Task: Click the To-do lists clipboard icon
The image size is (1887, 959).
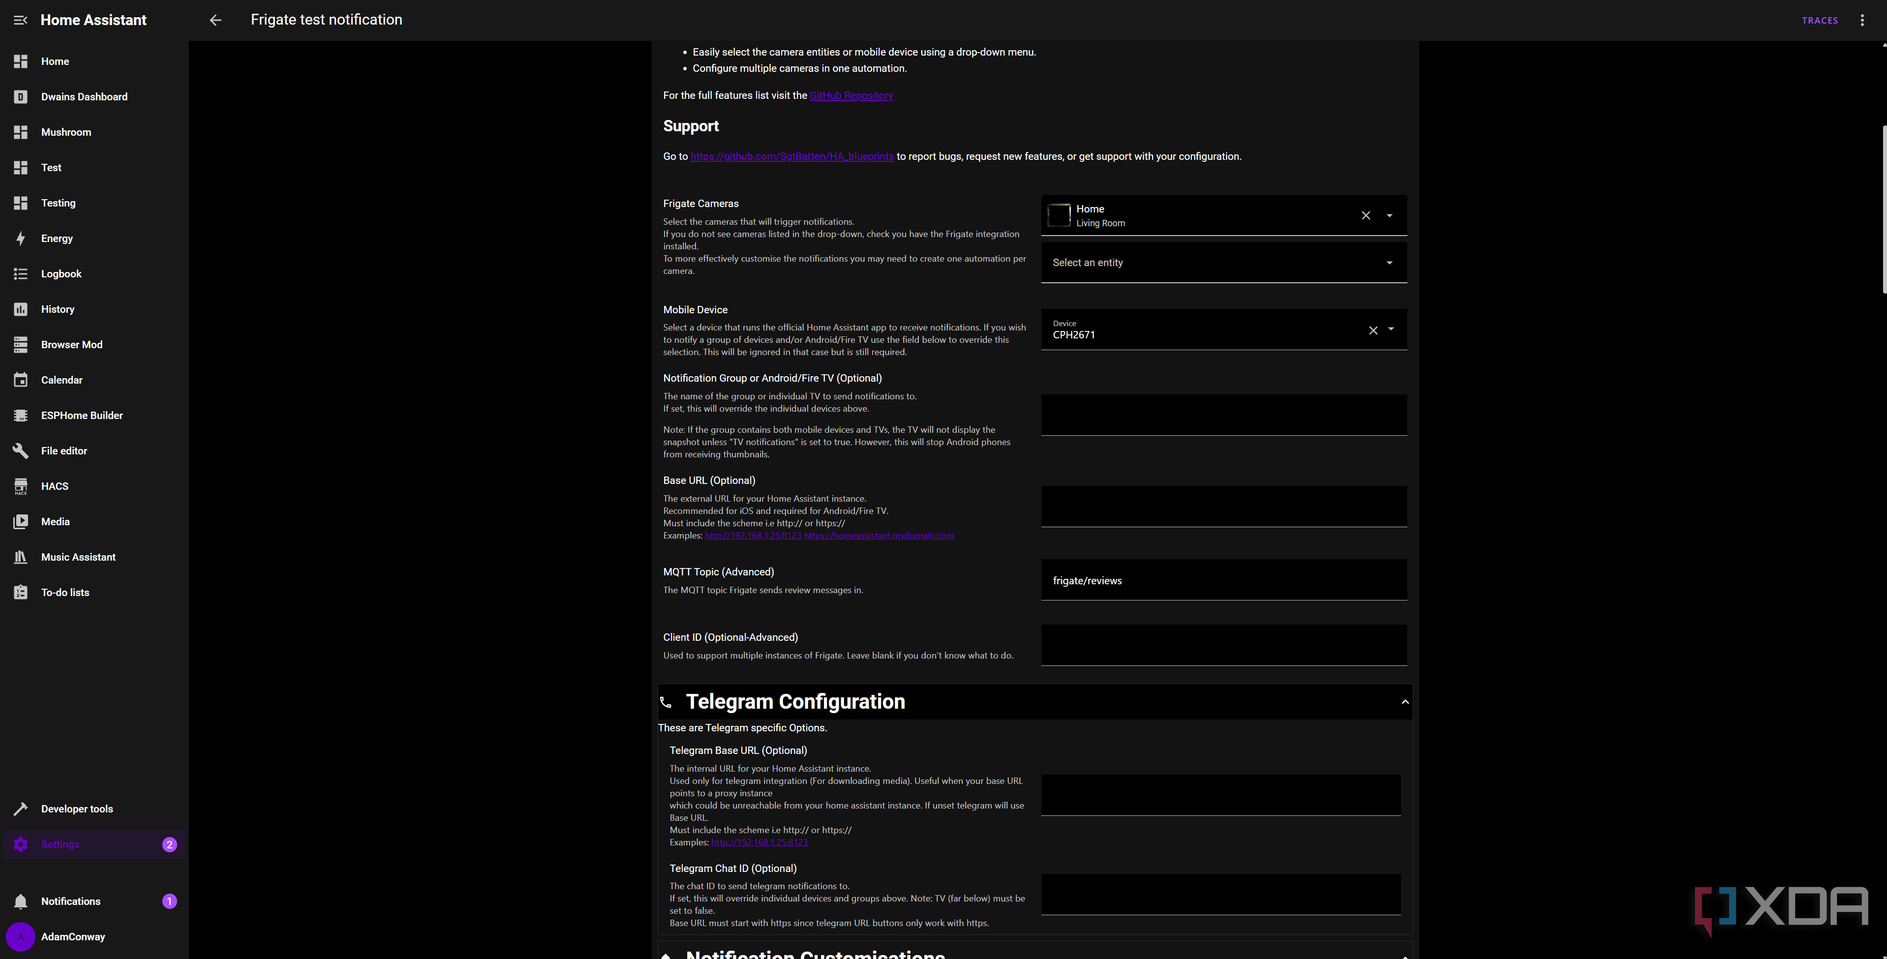Action: [x=21, y=592]
